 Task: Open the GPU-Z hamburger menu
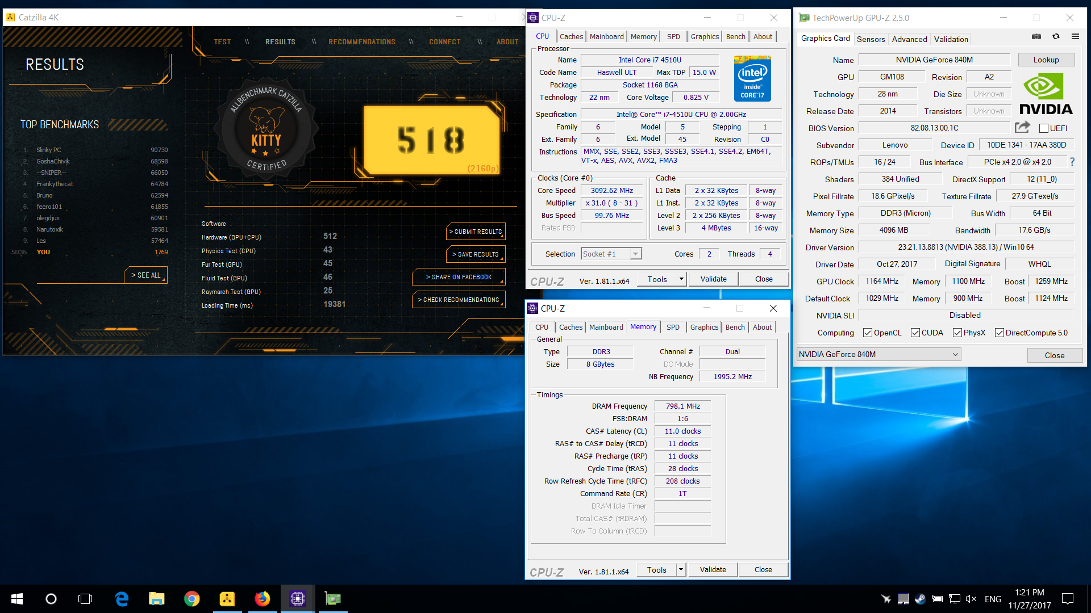1075,36
